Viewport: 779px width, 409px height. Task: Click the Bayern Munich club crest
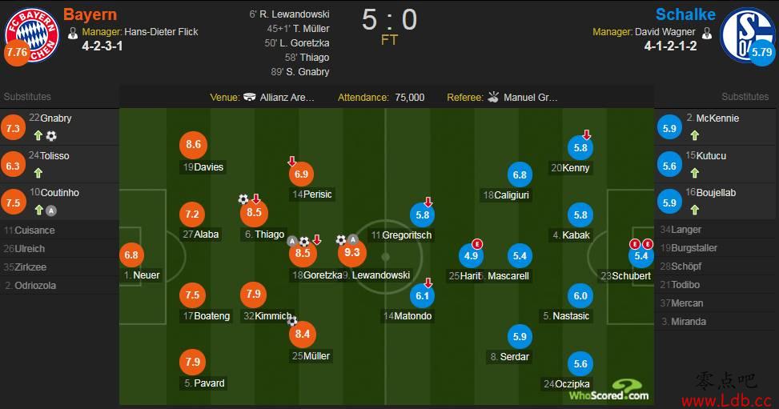click(32, 34)
